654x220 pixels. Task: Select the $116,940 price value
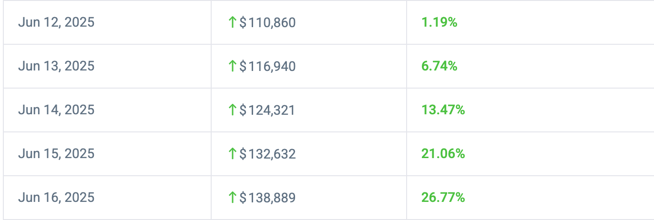point(267,66)
